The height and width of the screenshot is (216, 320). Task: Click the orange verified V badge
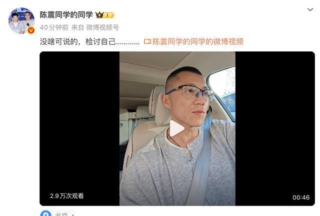coord(31,30)
